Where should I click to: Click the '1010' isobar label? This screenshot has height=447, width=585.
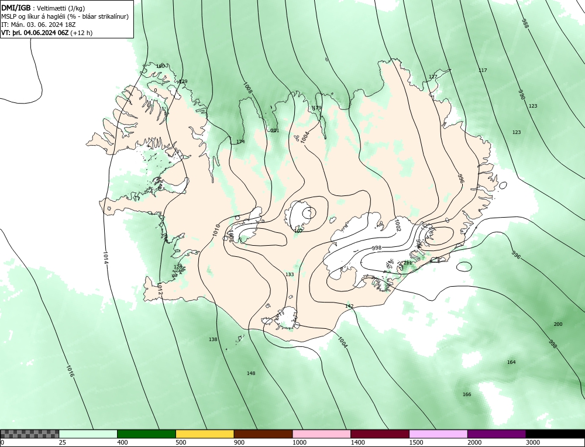[x=216, y=230]
